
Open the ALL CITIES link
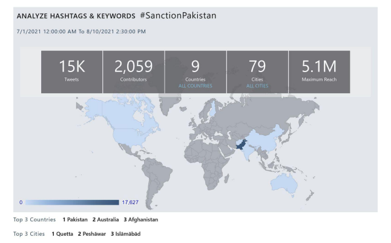pyautogui.click(x=257, y=86)
